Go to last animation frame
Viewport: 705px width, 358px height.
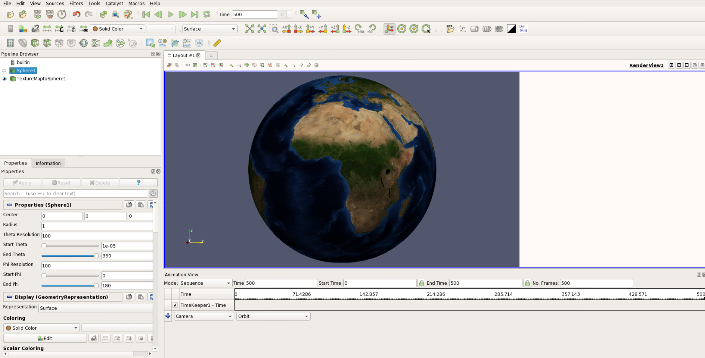click(195, 14)
